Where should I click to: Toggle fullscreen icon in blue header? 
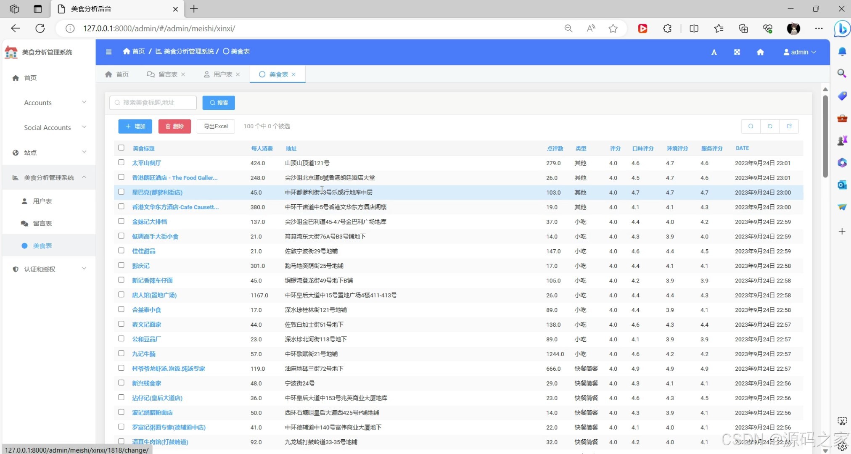(x=737, y=52)
